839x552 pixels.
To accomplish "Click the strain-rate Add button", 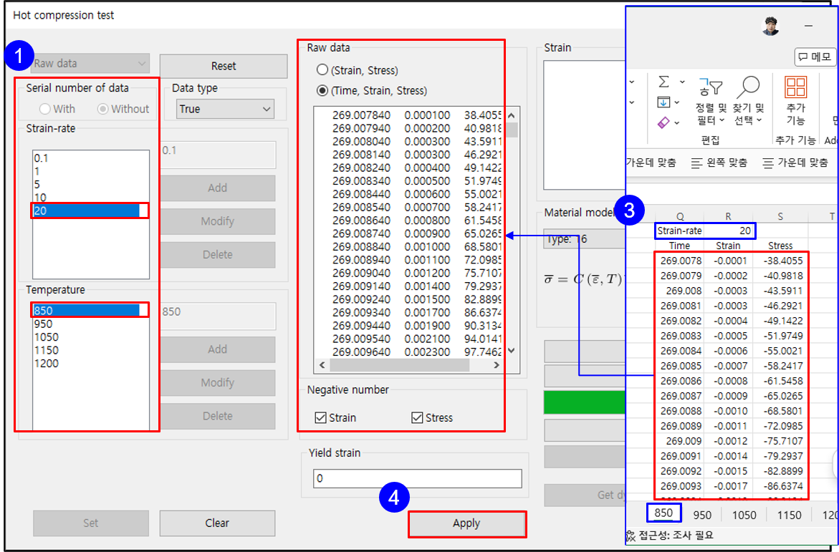I will coord(218,188).
